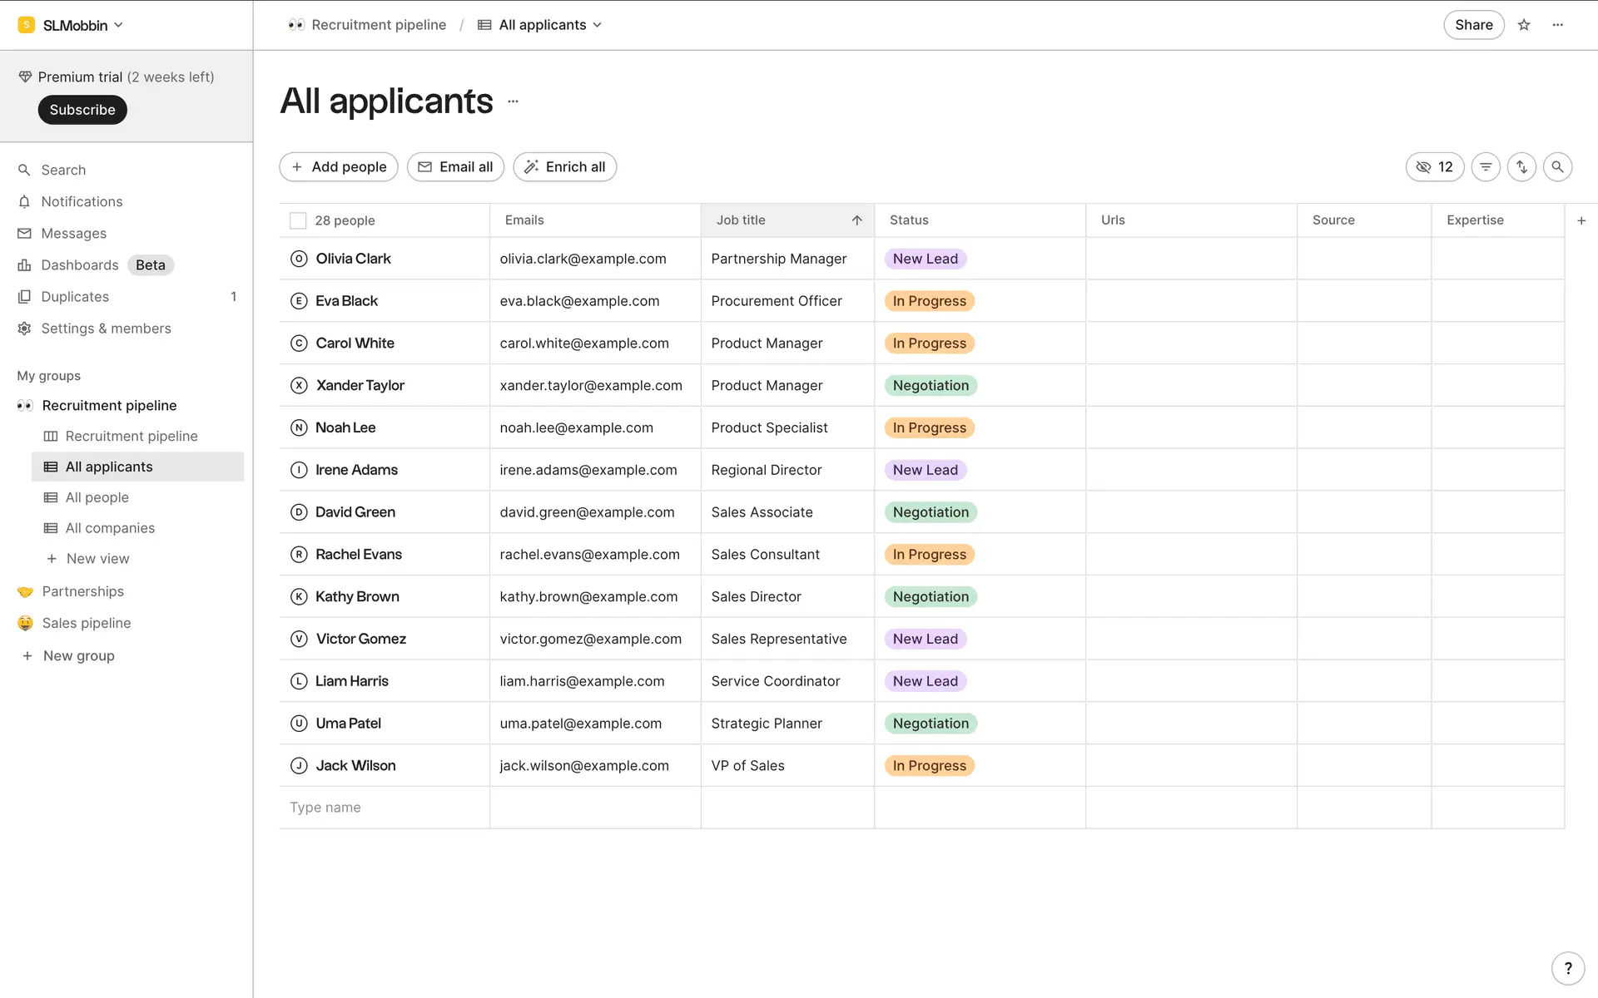Open the Dashboards menu item
This screenshot has height=998, width=1598.
[80, 265]
